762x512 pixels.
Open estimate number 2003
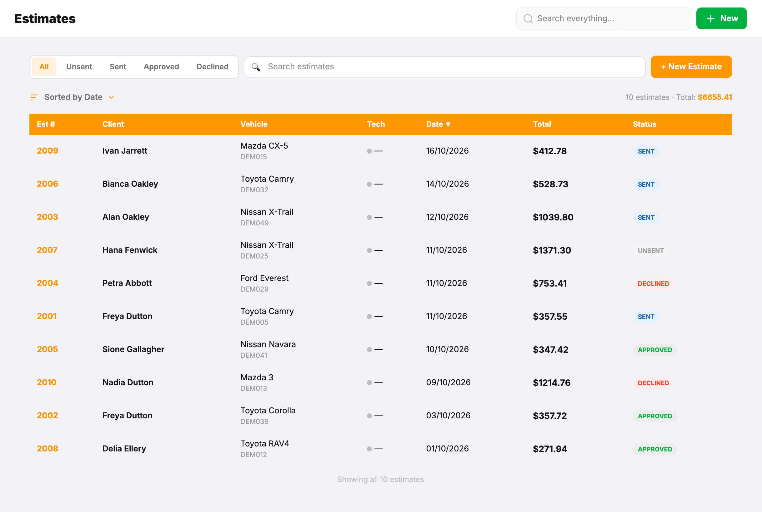coord(48,217)
